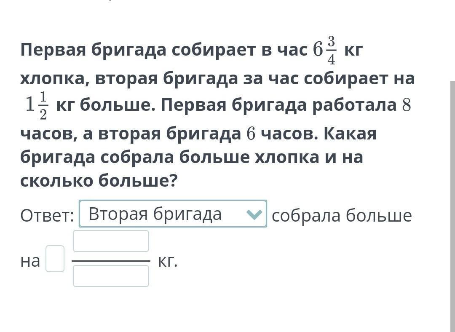Click the "сколько больше?" question text
The height and width of the screenshot is (332, 455).
coord(99,181)
